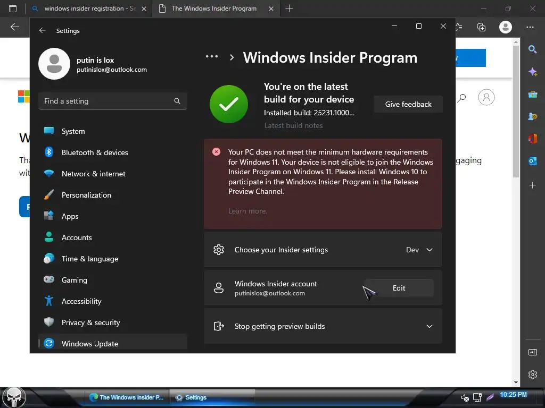Click the green checkmark status icon
Viewport: 545px width, 408px height.
pyautogui.click(x=229, y=104)
